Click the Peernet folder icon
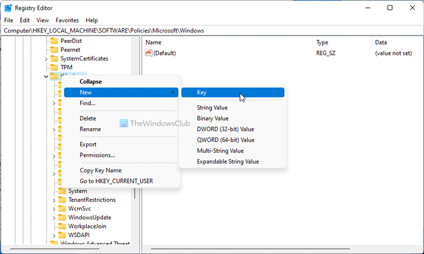The image size is (424, 254). coord(54,50)
